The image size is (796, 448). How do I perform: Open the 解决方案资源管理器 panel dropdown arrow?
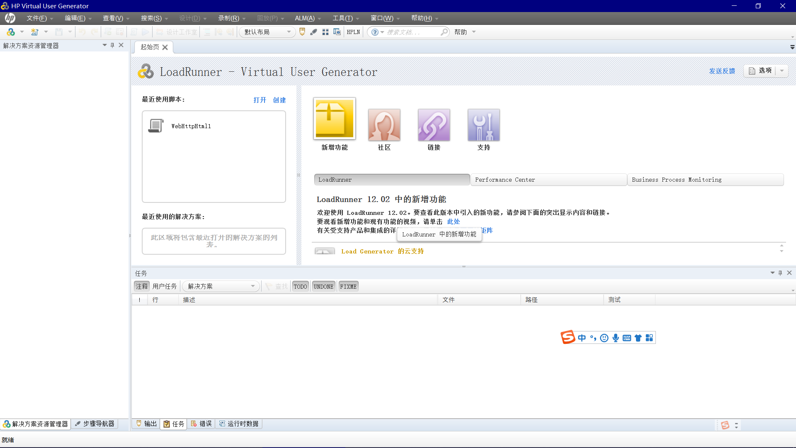click(104, 45)
